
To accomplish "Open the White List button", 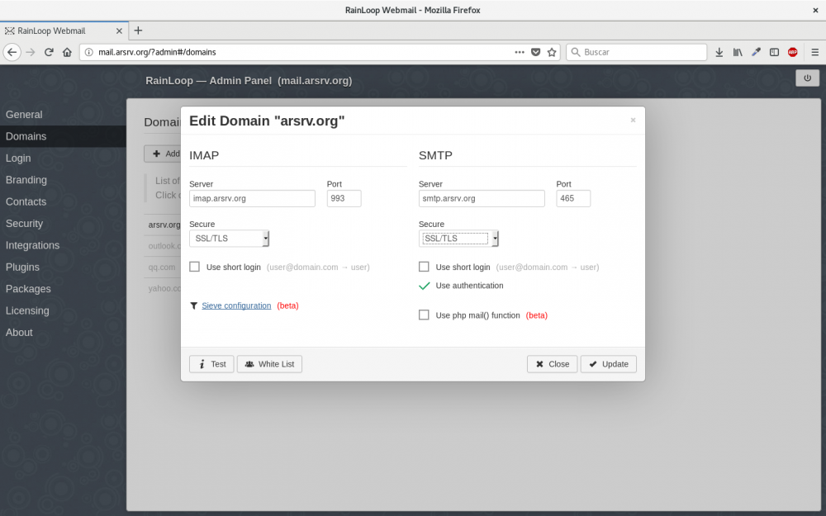I will pyautogui.click(x=269, y=364).
